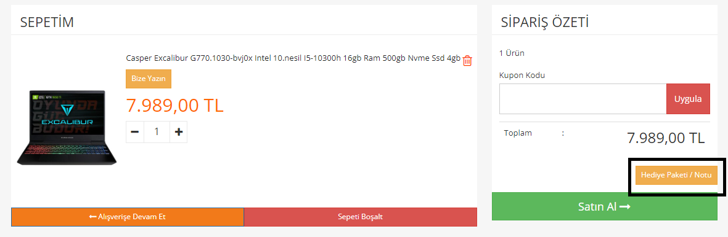Click the orange product price 7.989,00 TL
The width and height of the screenshot is (728, 237).
pyautogui.click(x=174, y=105)
